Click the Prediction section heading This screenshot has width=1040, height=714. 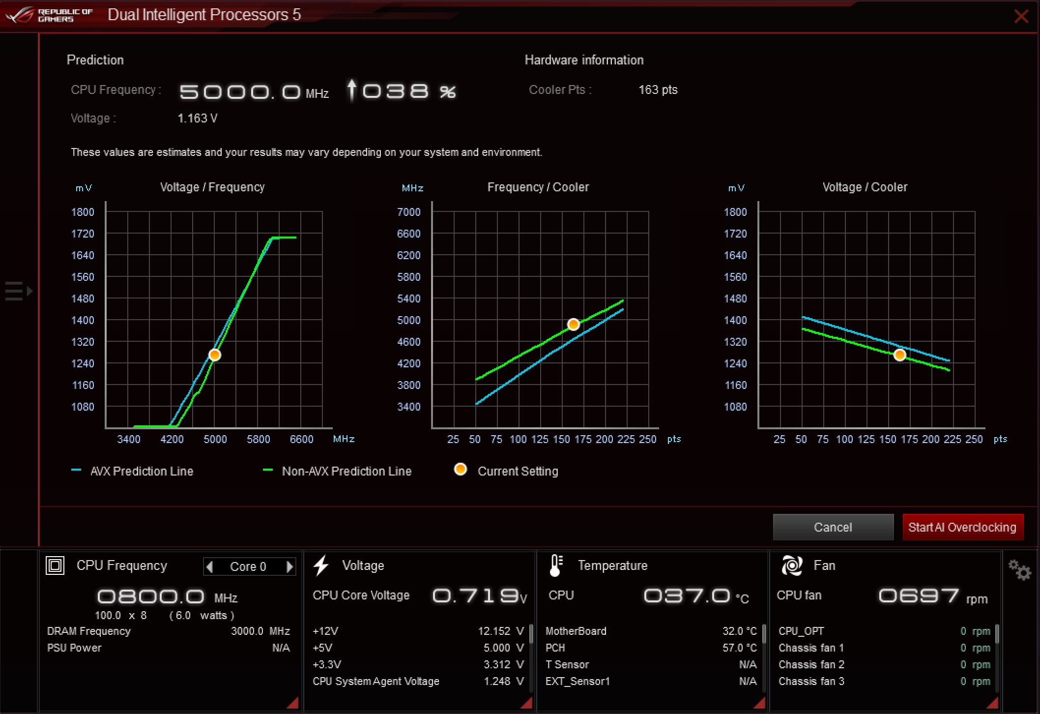pyautogui.click(x=95, y=60)
